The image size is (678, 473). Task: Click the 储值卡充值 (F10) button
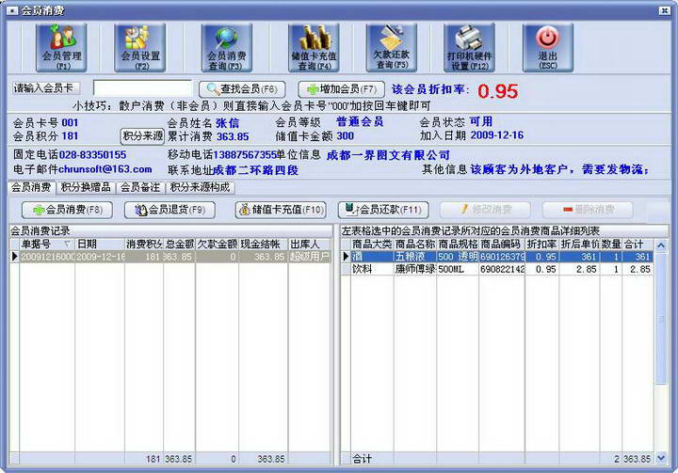(281, 210)
